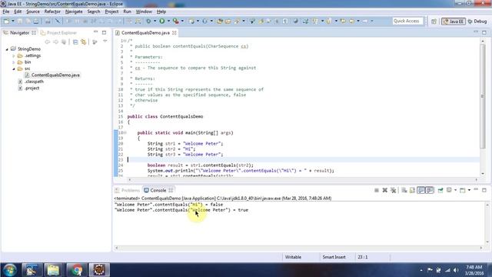Open the Run button dropdown arrow

(168, 21)
